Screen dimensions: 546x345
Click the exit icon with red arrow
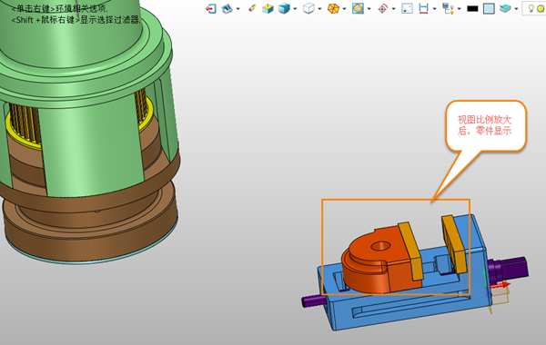click(211, 8)
